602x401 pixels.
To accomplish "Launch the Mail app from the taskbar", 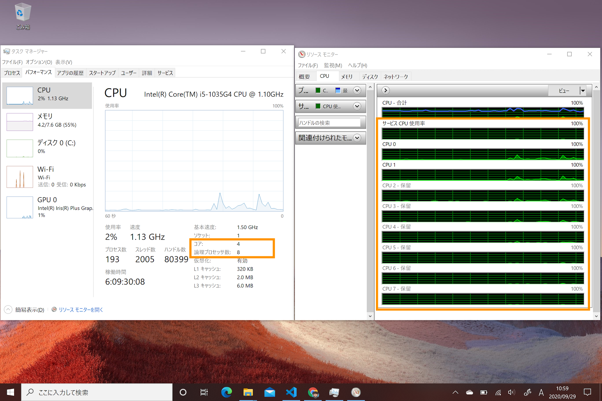I will pyautogui.click(x=270, y=392).
